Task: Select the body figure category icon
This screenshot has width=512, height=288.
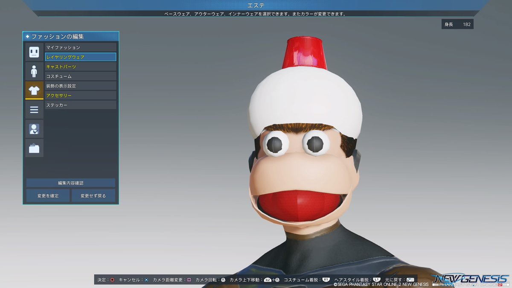Action: pos(34,71)
